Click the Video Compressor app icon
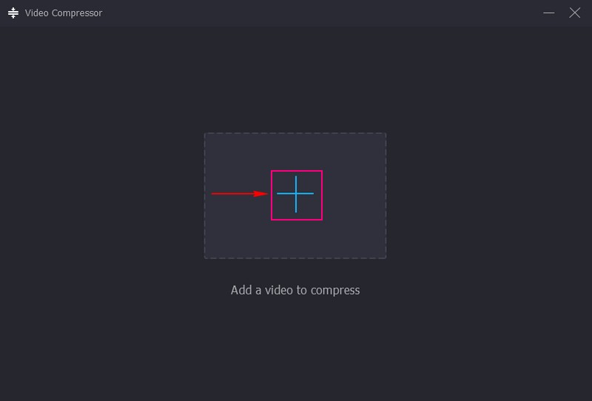This screenshot has height=401, width=592. click(x=13, y=13)
